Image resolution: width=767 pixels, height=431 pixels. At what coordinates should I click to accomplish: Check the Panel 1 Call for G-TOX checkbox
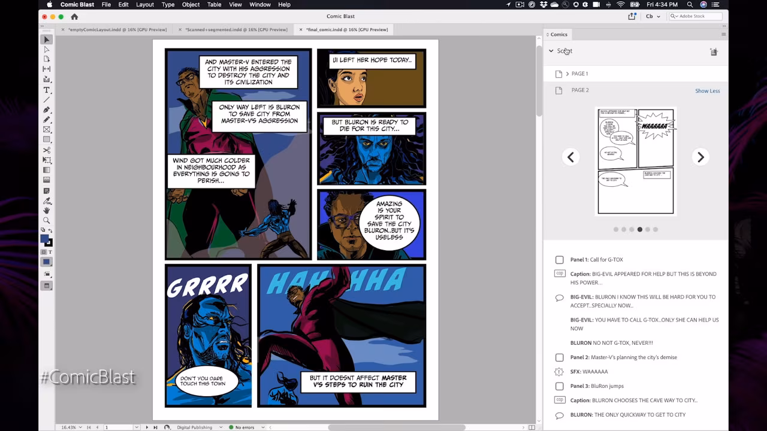coord(559,260)
